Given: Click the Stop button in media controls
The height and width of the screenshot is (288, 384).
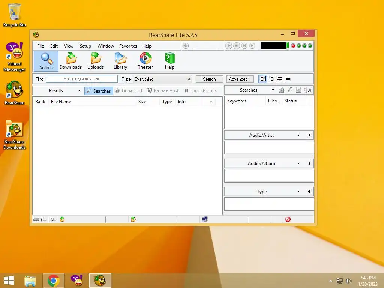Looking at the screenshot, I should [237, 46].
